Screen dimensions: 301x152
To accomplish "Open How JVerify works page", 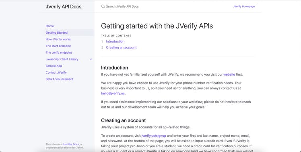I will pyautogui.click(x=58, y=39).
